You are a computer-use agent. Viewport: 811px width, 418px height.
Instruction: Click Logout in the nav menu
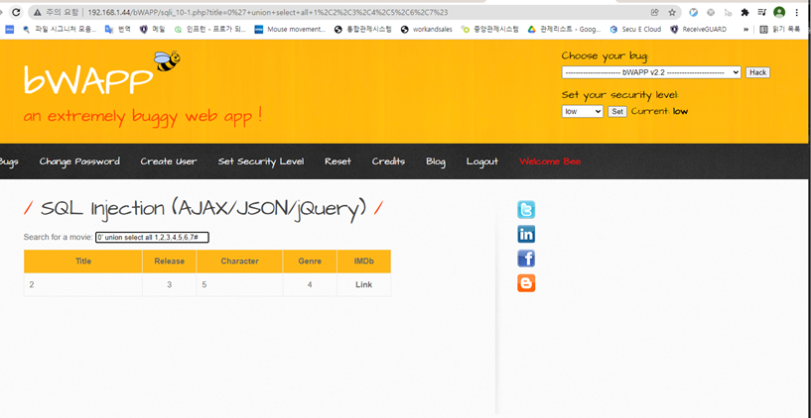[x=482, y=161]
